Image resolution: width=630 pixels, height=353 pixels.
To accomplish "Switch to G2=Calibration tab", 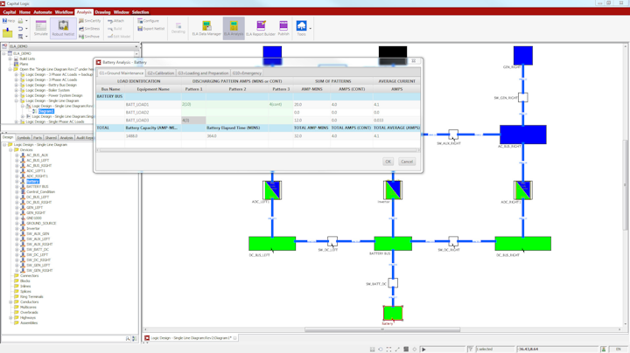I will coord(161,73).
